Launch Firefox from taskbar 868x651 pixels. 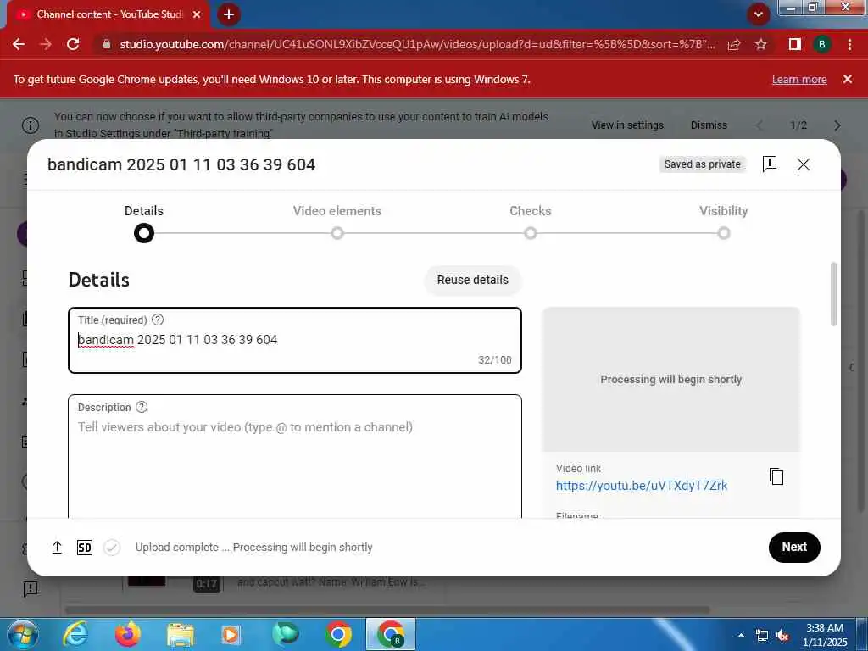point(127,634)
